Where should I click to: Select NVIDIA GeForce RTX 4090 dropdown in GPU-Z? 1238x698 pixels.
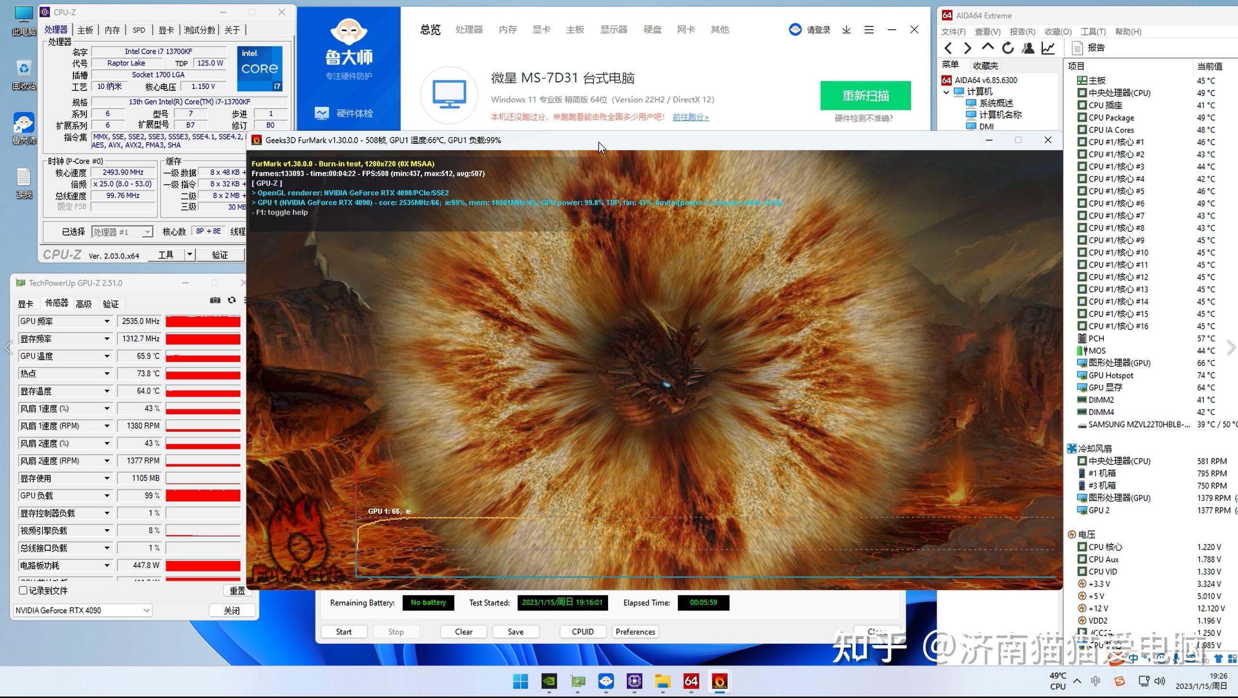click(x=83, y=610)
